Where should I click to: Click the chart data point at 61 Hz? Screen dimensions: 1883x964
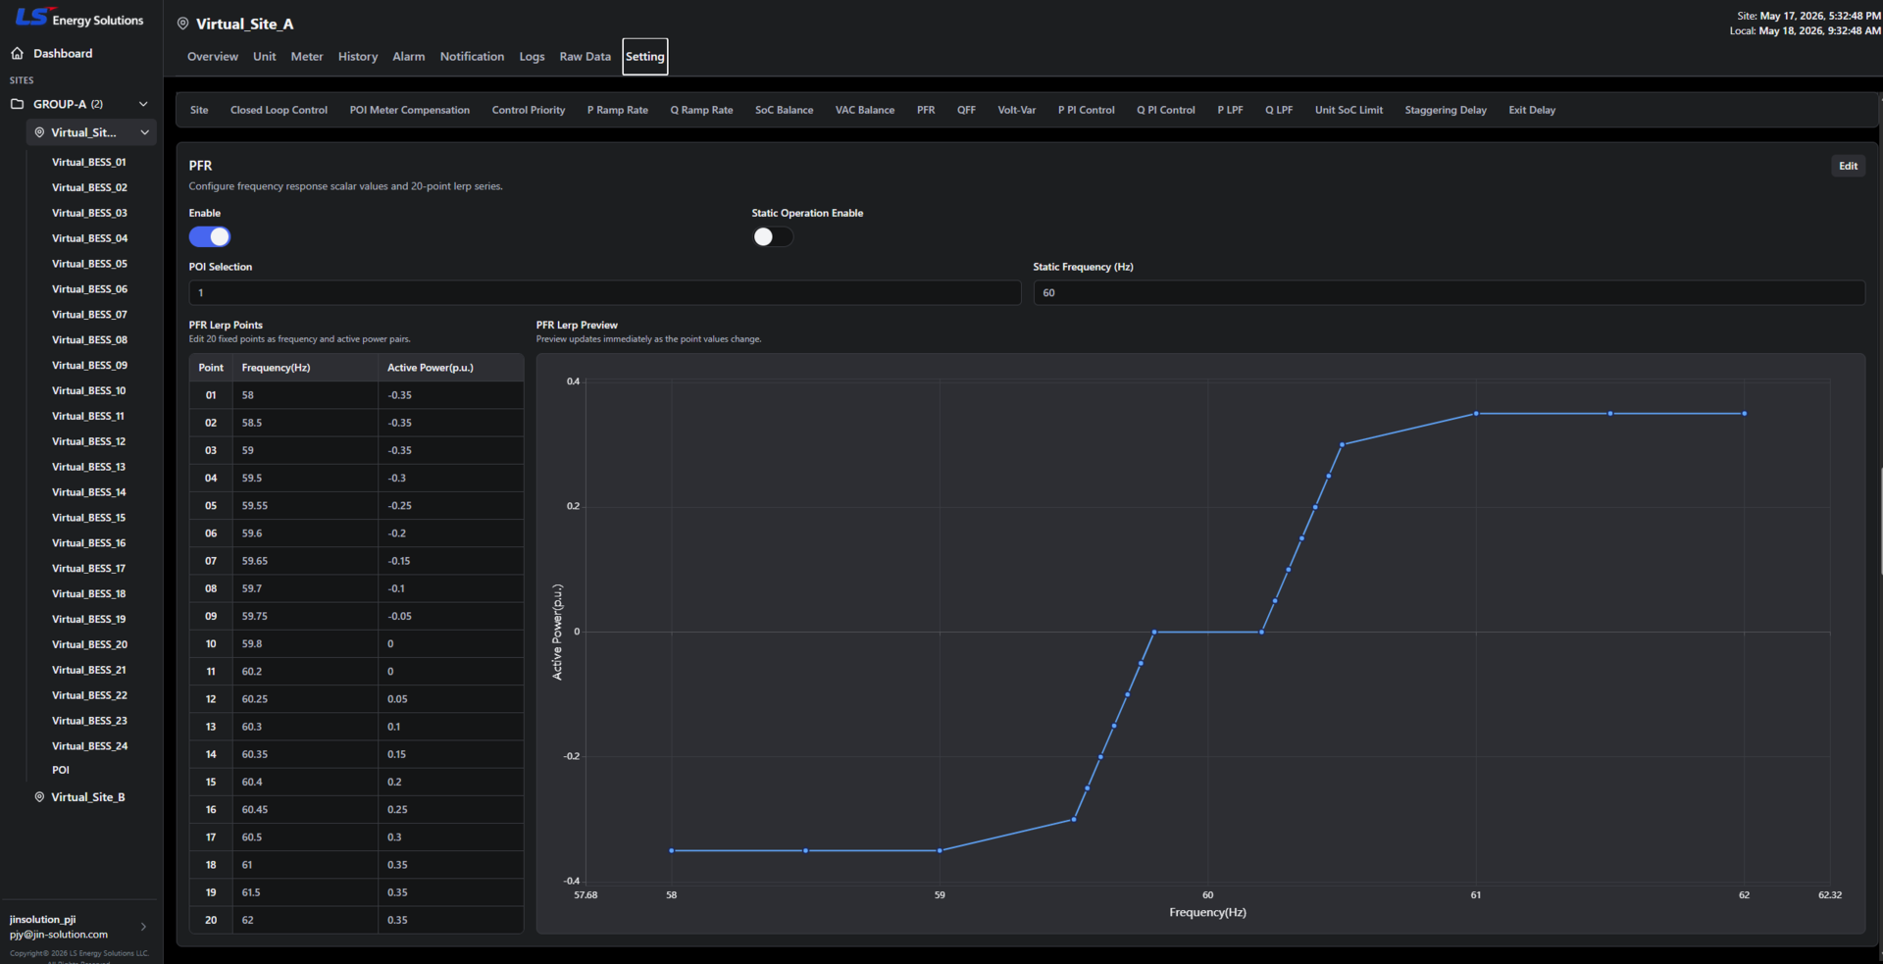pyautogui.click(x=1476, y=414)
